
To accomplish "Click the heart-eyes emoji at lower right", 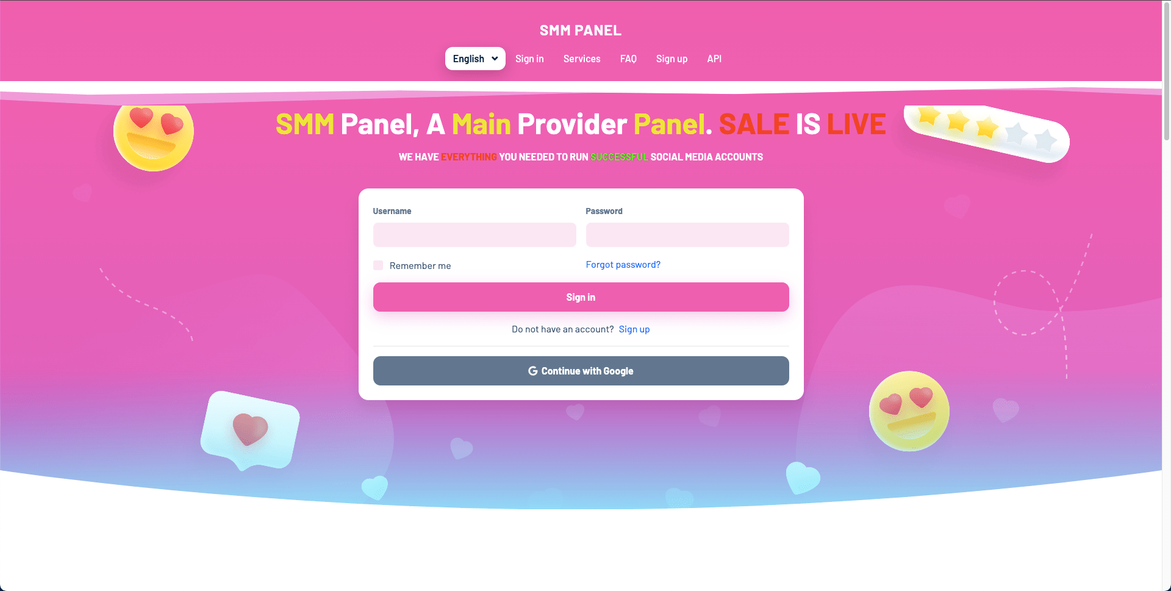I will [909, 410].
